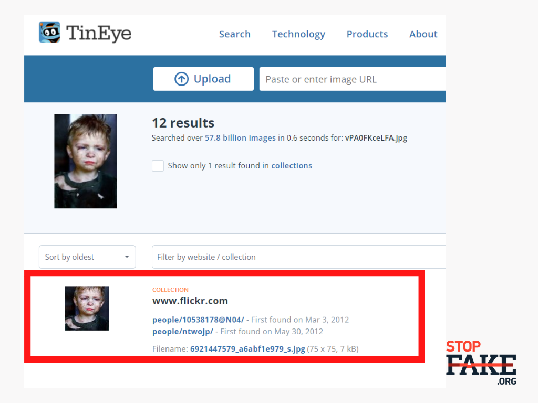Image resolution: width=538 pixels, height=403 pixels.
Task: Open the searched image thumbnail of child
Action: [86, 161]
